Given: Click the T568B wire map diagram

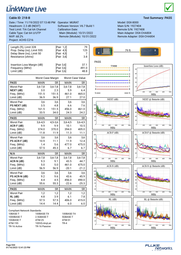Looking at the screenshot, I should [113, 79].
